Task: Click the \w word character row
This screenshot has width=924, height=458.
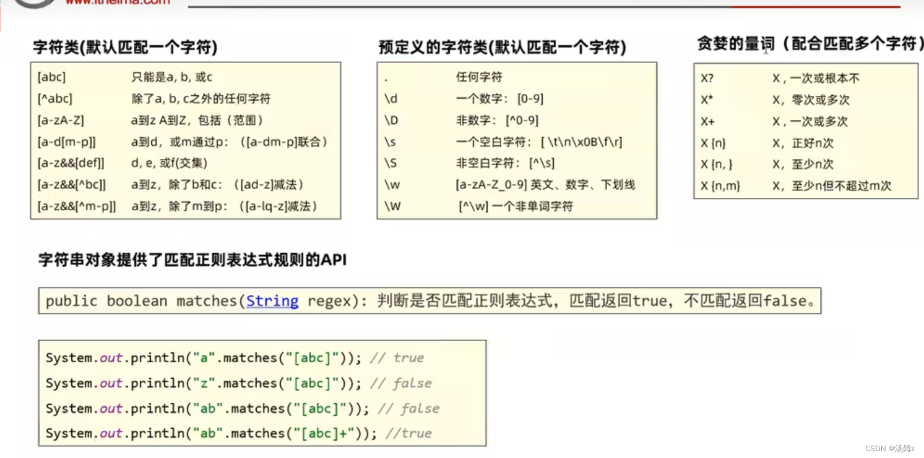Action: pyautogui.click(x=391, y=184)
